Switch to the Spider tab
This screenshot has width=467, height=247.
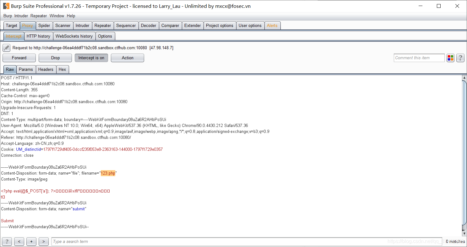[x=44, y=25]
